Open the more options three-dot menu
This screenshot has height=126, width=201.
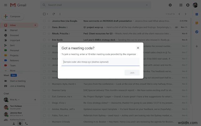pyautogui.click(x=60, y=14)
